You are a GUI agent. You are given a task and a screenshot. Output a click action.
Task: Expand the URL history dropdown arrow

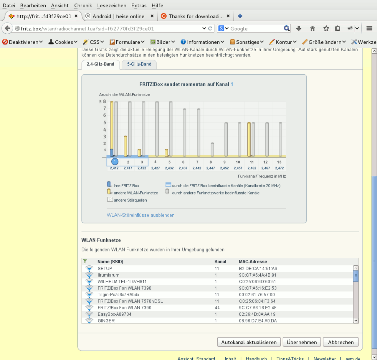coord(204,28)
